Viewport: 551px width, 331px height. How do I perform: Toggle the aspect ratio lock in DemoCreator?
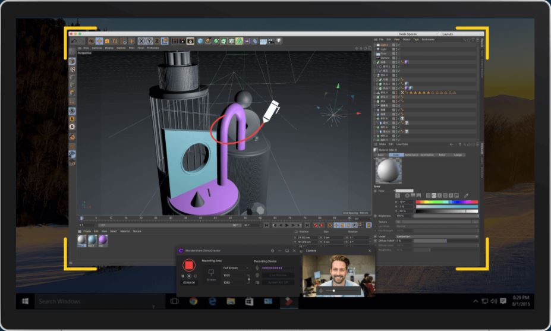[x=249, y=279]
